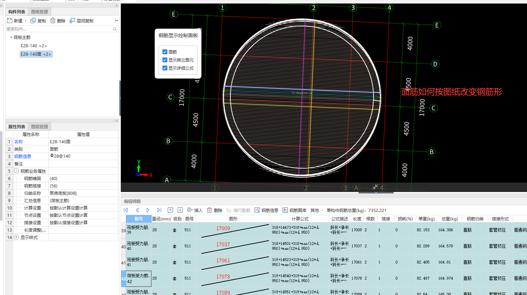Go to the previous rebar row
Image resolution: width=527 pixels, height=295 pixels.
pyautogui.click(x=137, y=210)
